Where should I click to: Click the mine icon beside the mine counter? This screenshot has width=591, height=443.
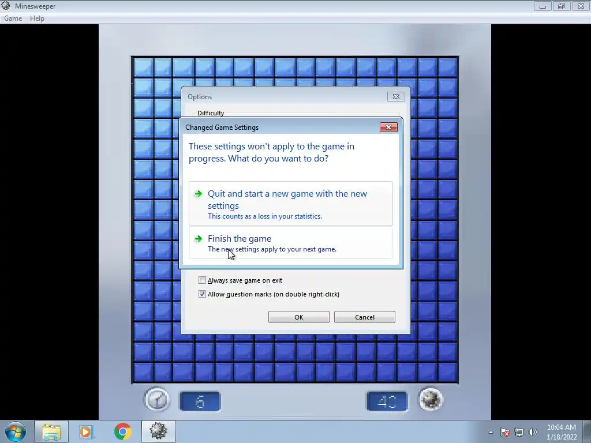pos(431,399)
